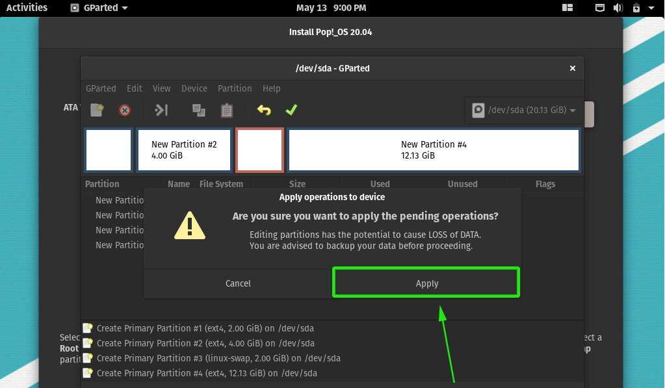
Task: Select the first unlabeled partition block in map
Action: click(109, 150)
